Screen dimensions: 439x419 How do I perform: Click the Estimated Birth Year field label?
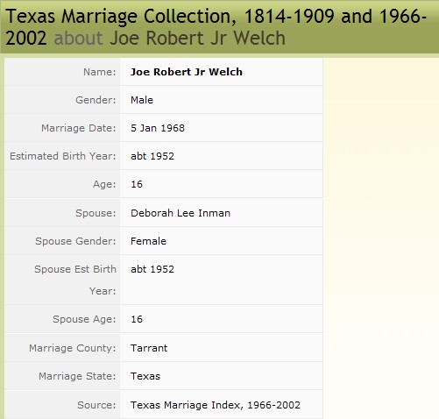tap(63, 156)
